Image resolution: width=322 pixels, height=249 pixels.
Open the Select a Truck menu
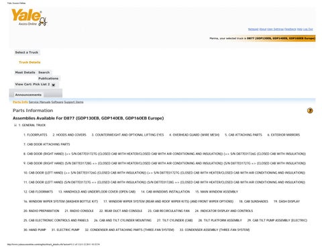coord(27,52)
